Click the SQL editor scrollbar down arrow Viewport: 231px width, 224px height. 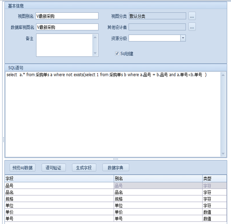click(x=223, y=154)
